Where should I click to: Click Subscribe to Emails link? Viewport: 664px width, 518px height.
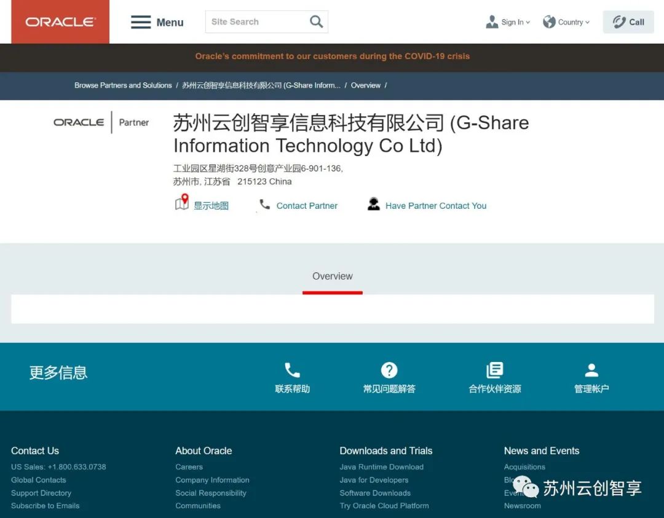tap(45, 506)
